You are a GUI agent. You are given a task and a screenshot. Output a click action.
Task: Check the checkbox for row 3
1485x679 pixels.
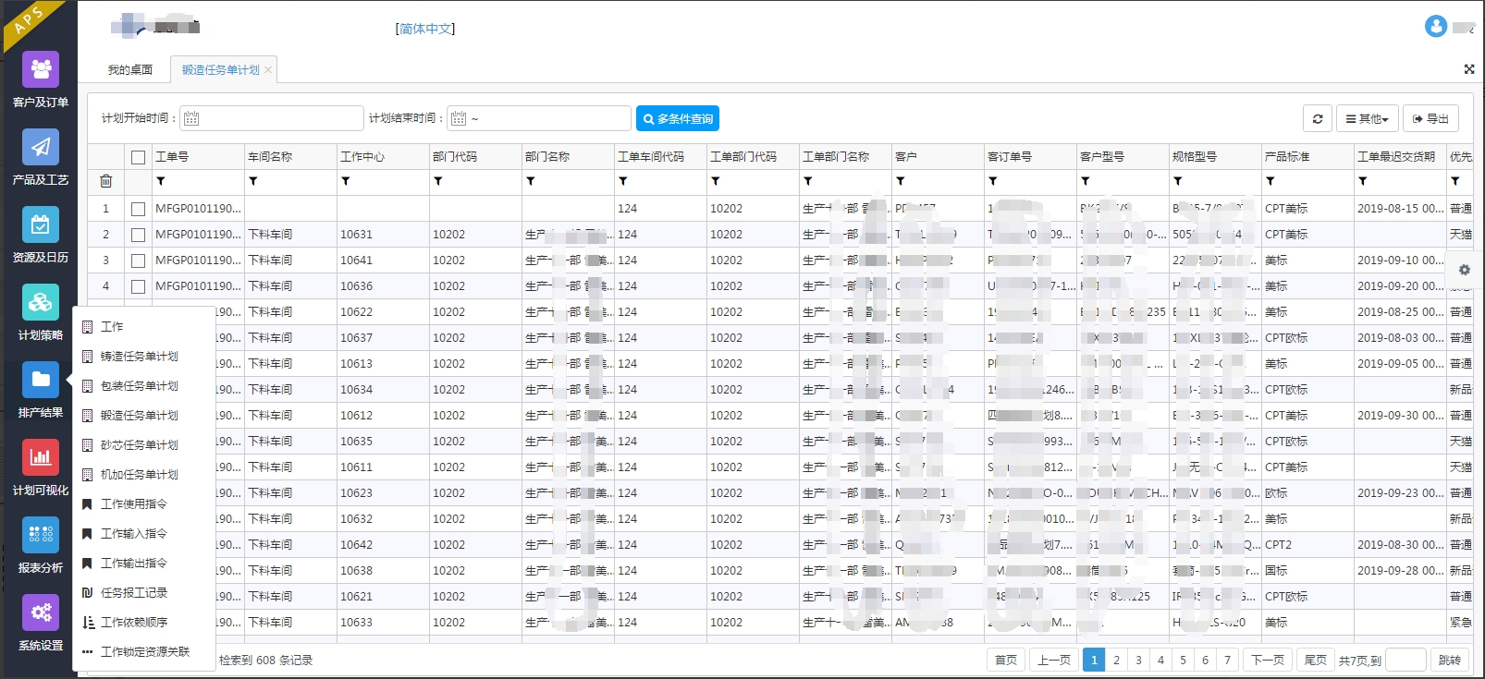139,261
